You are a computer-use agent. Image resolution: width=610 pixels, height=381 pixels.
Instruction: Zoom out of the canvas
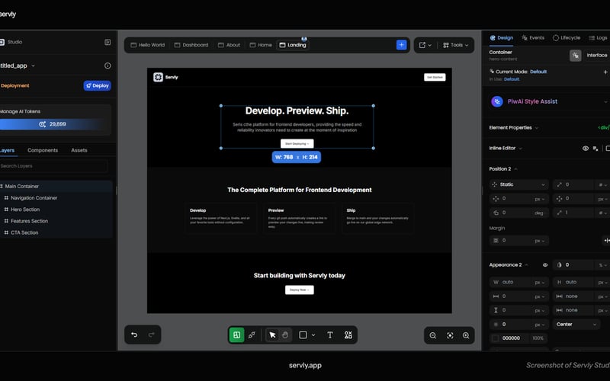click(x=432, y=335)
